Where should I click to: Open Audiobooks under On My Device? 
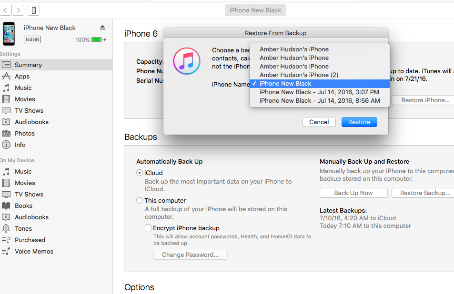click(x=31, y=217)
